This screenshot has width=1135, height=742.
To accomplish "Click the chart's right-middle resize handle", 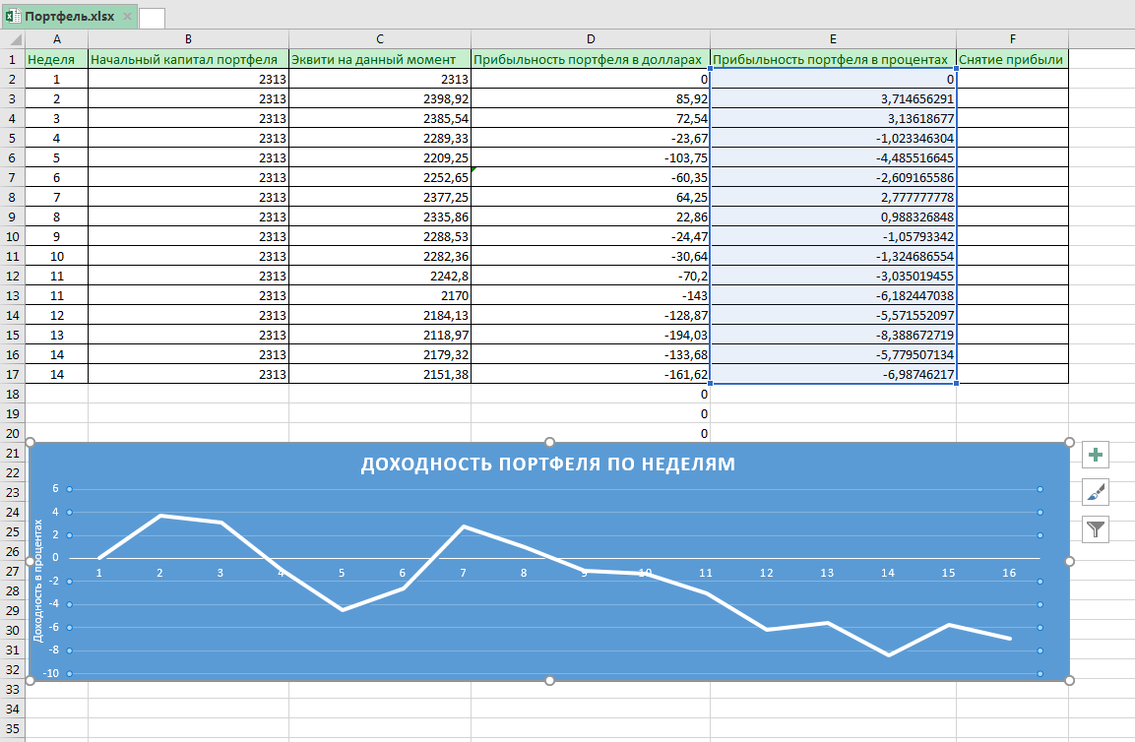I will (1070, 561).
